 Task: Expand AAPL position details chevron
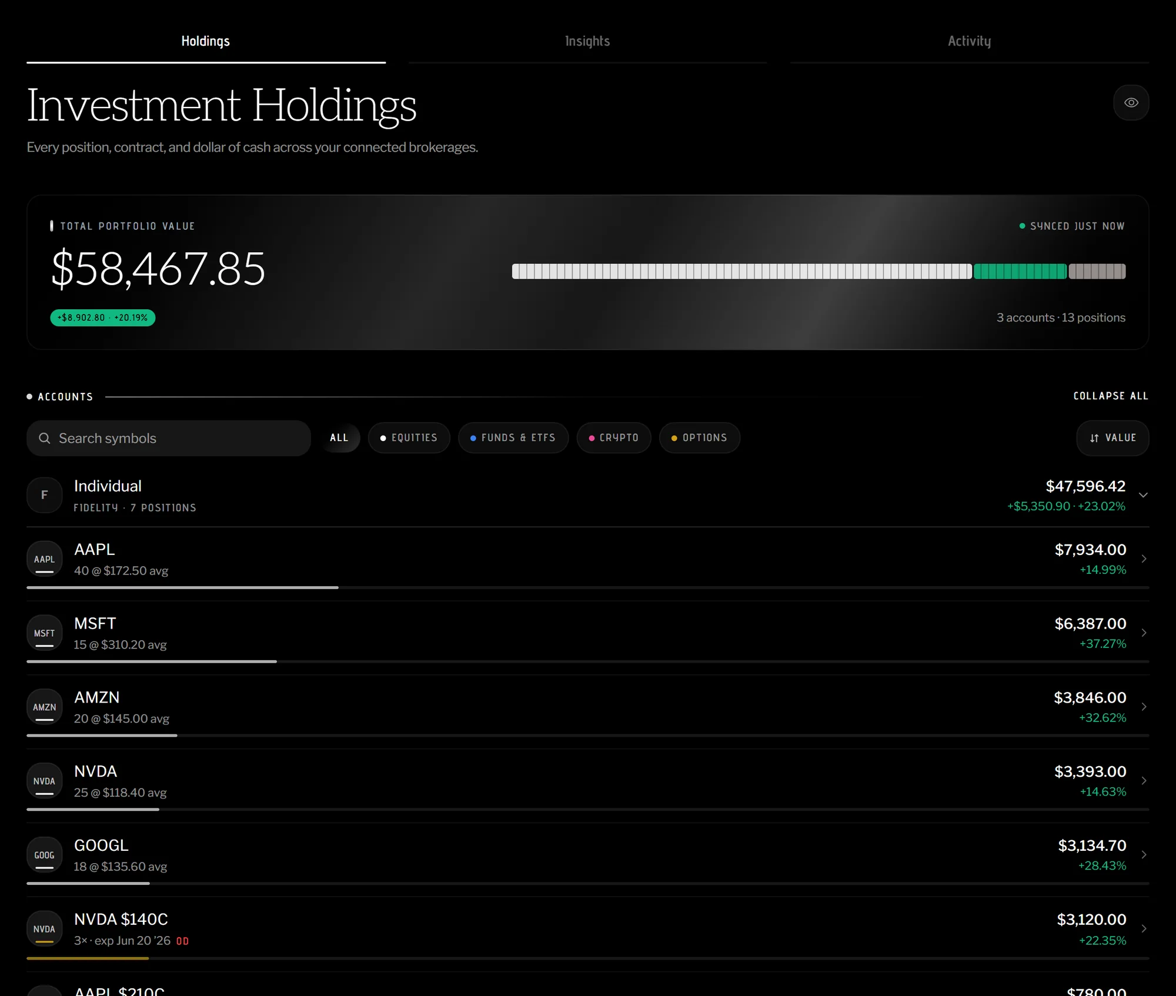1144,559
